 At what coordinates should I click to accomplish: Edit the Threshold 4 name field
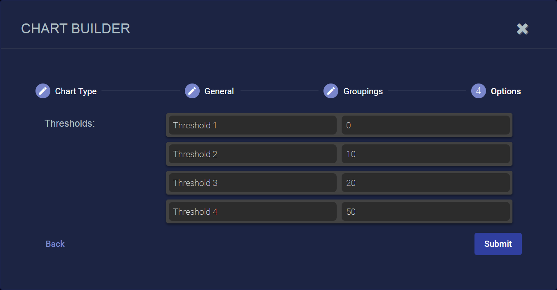pyautogui.click(x=253, y=211)
